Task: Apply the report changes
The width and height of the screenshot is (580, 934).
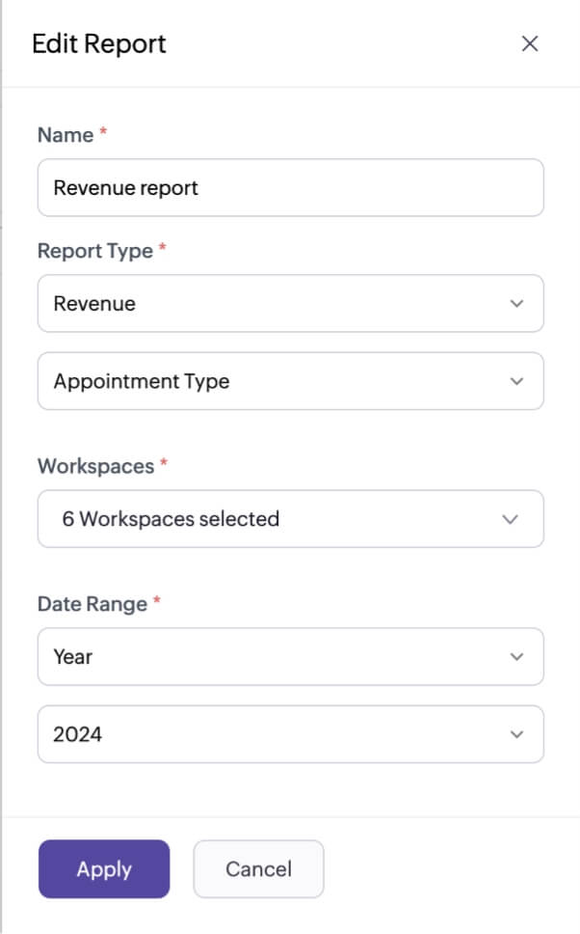Action: coord(104,869)
